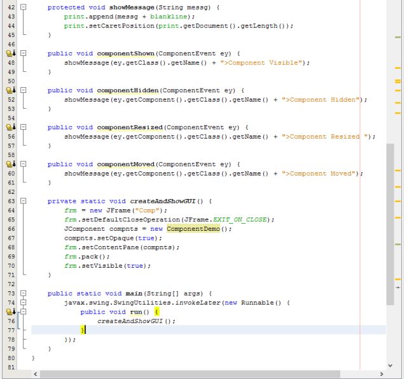The image size is (407, 379).
Task: Click compnts.setOpaque on line 67
Action: [x=99, y=238]
